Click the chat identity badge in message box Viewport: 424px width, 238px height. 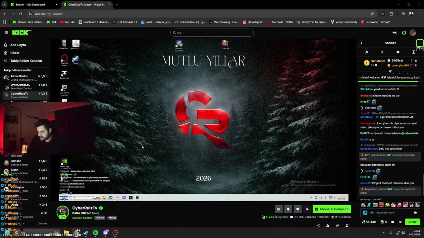[365, 213]
